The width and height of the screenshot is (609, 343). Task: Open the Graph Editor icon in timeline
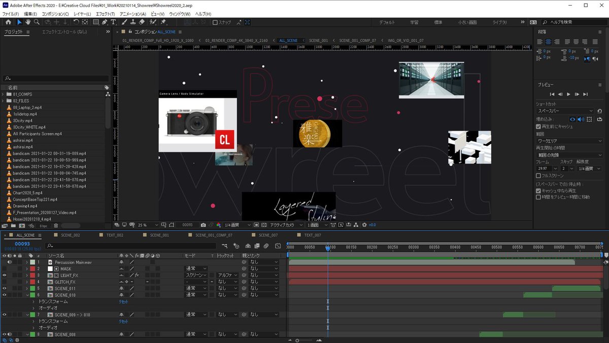(278, 246)
